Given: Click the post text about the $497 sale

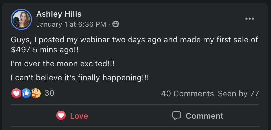Looking at the screenshot, I should tap(134, 45).
